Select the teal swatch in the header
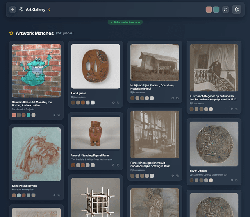 tap(216, 9)
